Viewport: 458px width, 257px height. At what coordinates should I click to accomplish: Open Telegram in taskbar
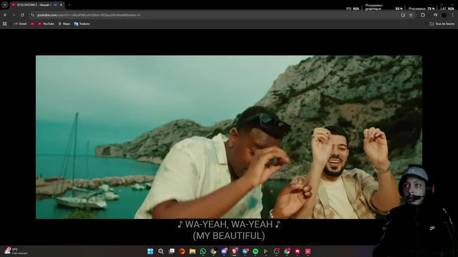pyautogui.click(x=245, y=251)
